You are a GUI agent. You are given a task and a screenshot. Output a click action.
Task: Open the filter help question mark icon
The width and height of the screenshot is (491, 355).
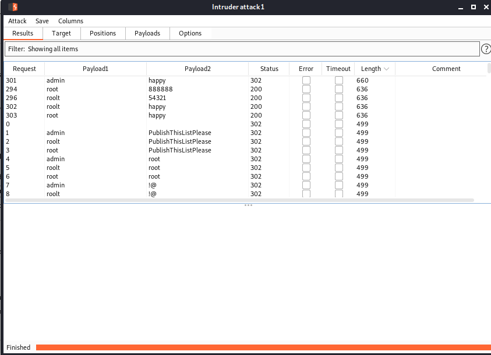(x=486, y=49)
